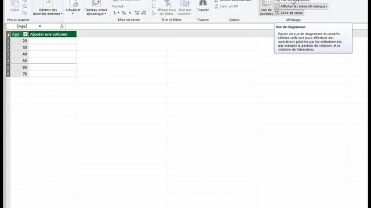Select row header 4
The image size is (371, 208).
pos(8,61)
